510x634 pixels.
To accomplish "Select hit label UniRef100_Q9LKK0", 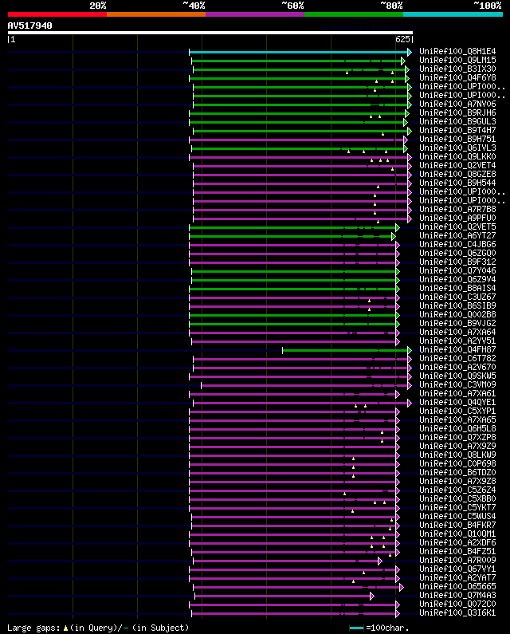I will 457,156.
